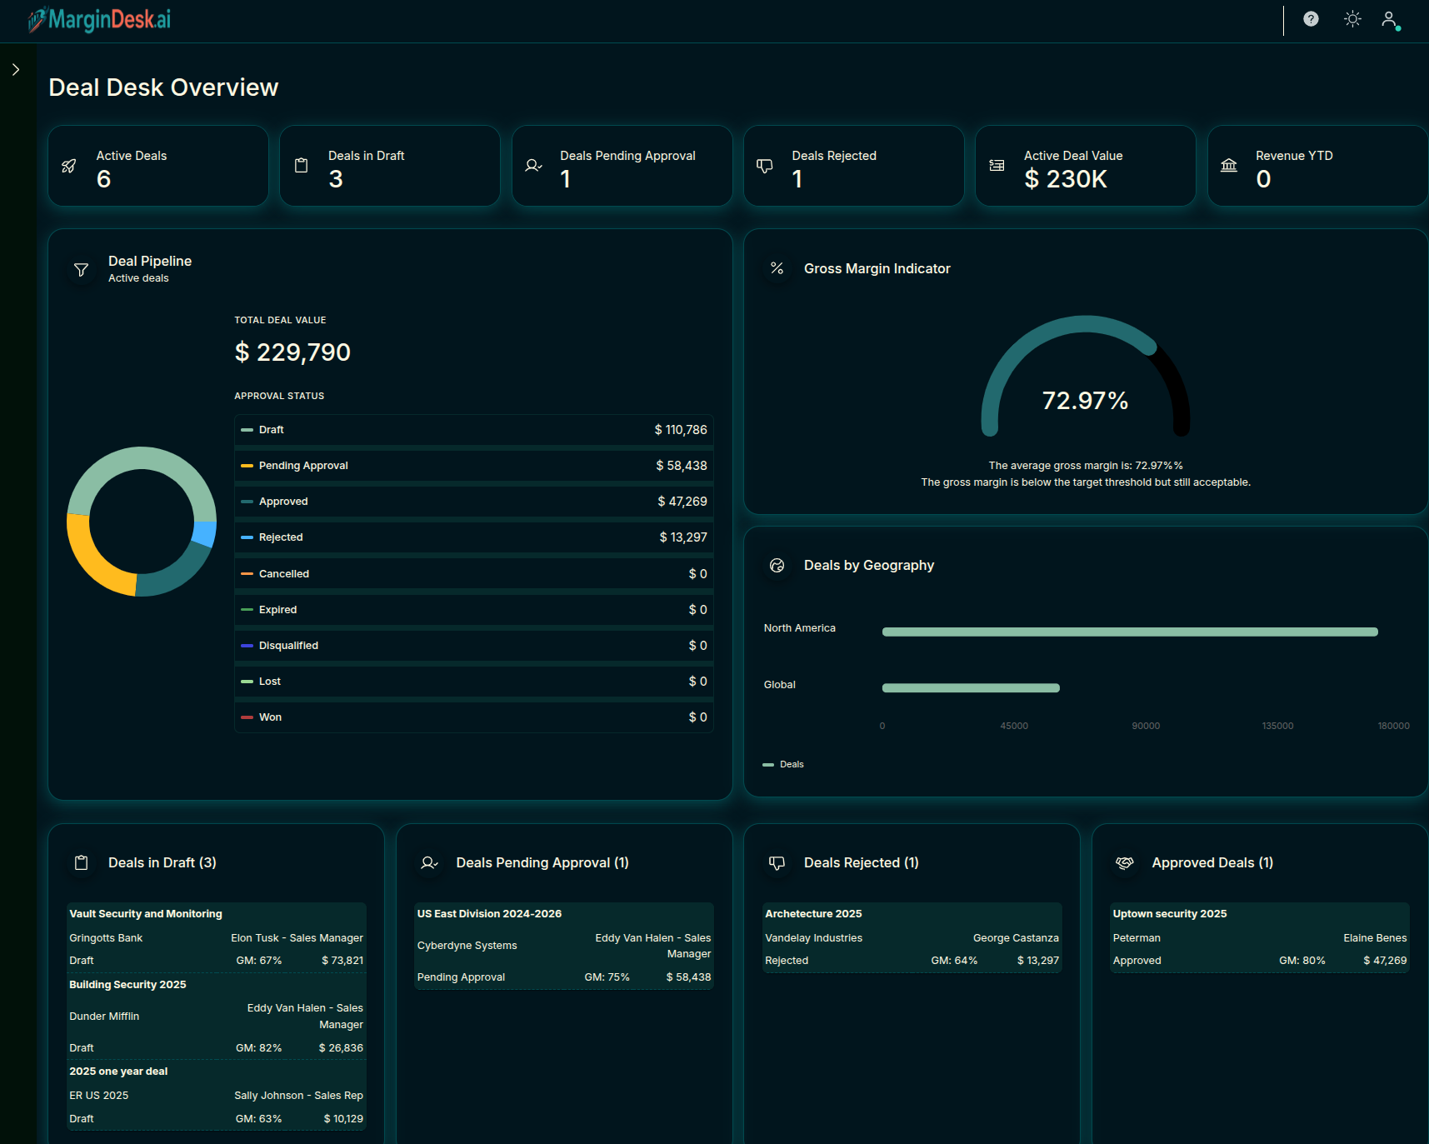The width and height of the screenshot is (1429, 1144).
Task: Open the help question mark icon
Action: pyautogui.click(x=1310, y=18)
